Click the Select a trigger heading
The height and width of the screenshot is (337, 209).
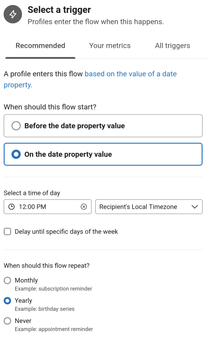tap(59, 10)
